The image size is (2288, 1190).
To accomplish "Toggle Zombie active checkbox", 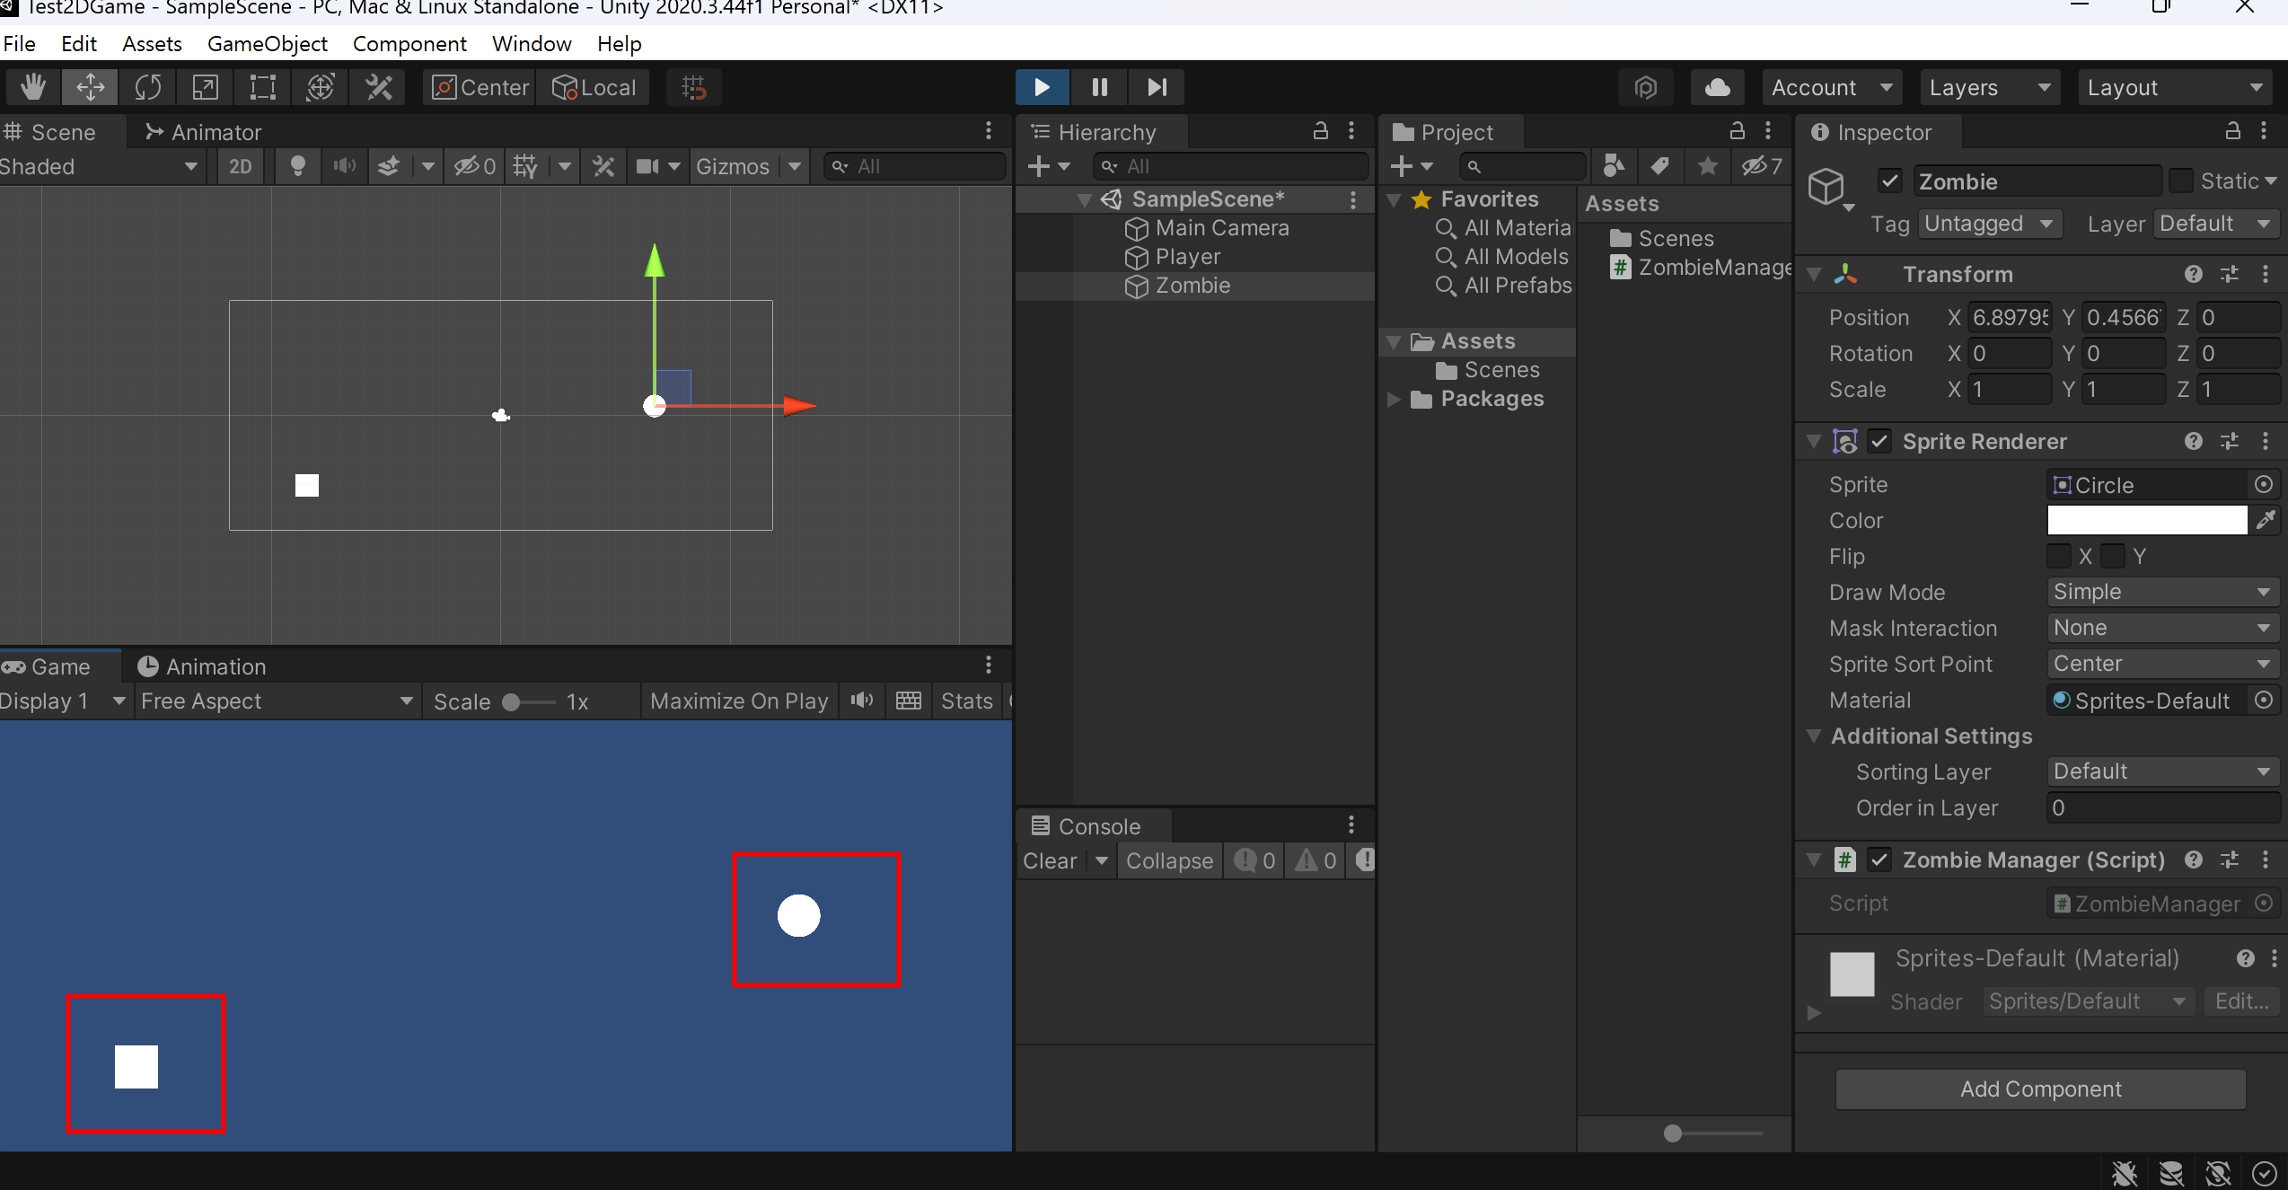I will coord(1889,181).
